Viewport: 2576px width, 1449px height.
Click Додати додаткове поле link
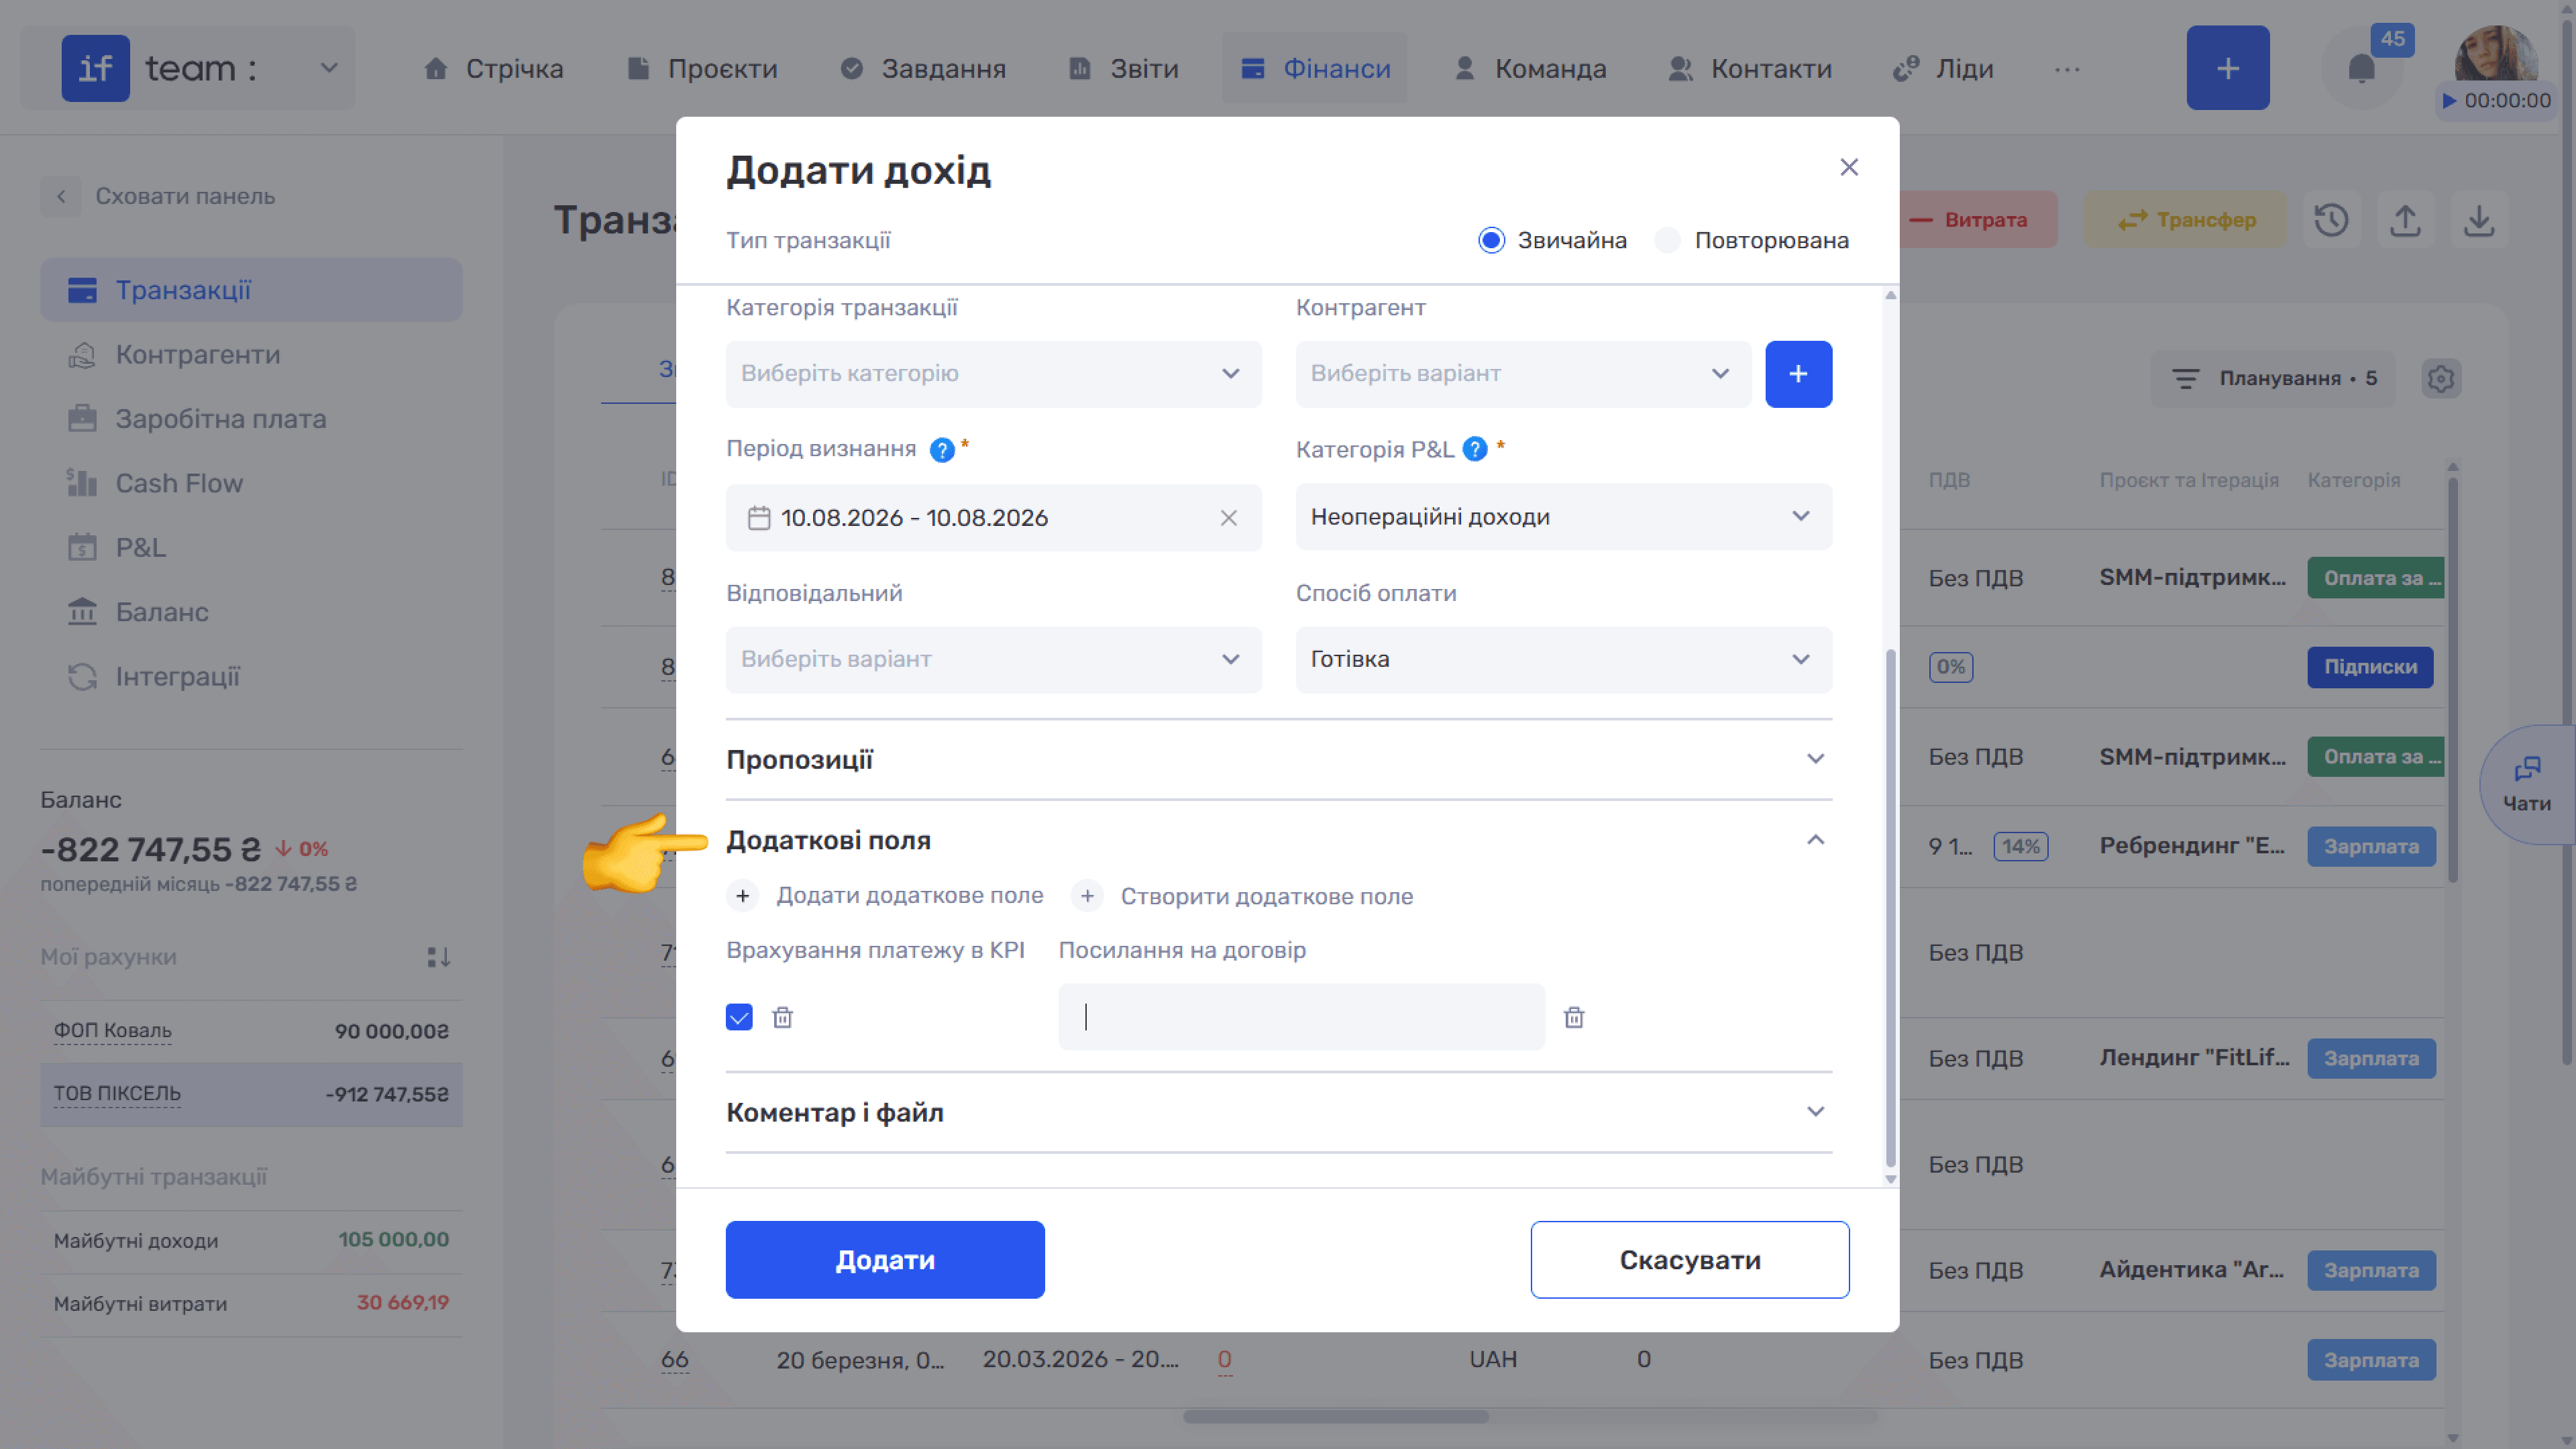[x=910, y=896]
